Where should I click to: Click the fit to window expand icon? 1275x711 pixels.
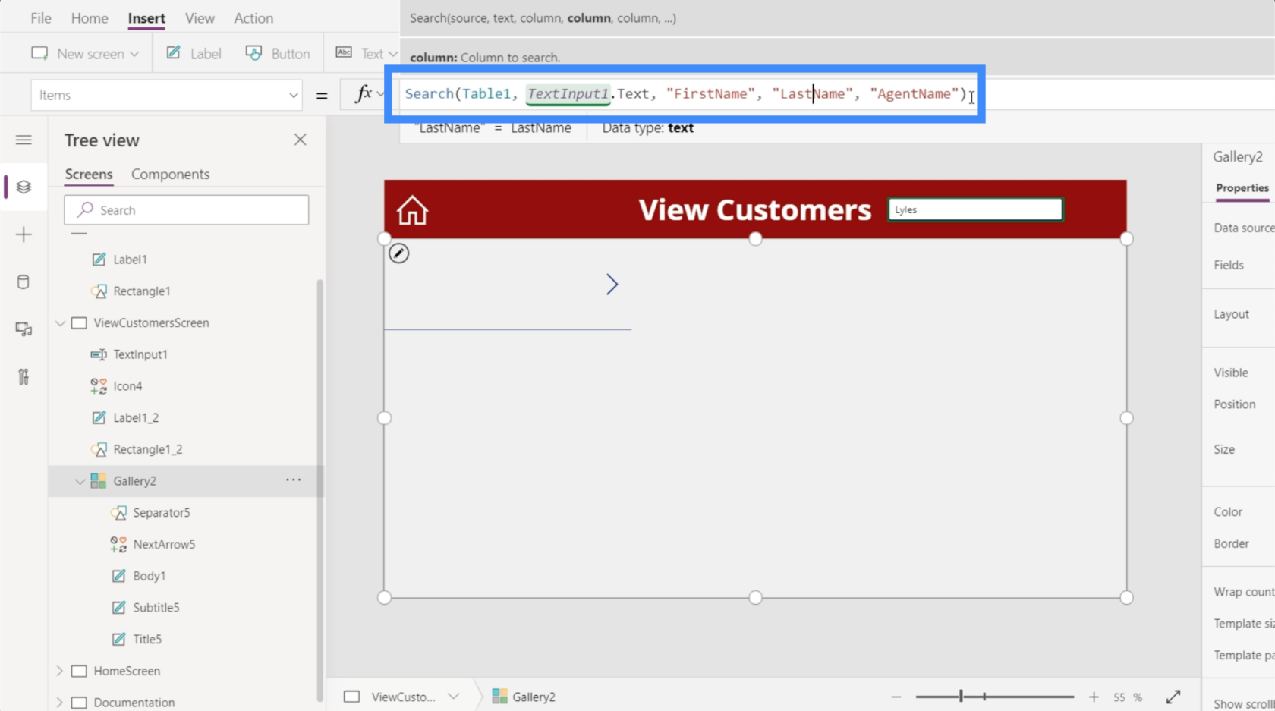coord(1173,697)
